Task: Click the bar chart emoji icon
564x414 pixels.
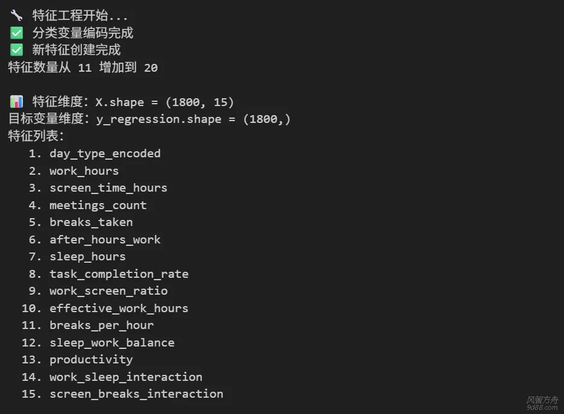Action: pos(16,102)
